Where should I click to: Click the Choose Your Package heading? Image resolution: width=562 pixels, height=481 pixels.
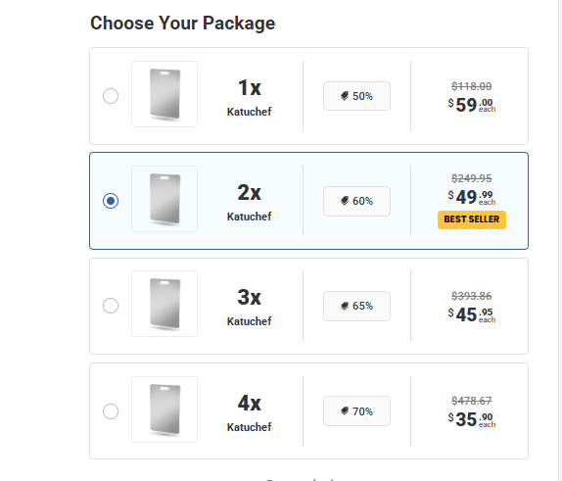[183, 24]
